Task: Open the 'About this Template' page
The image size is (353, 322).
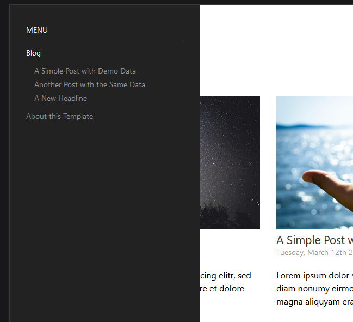Action: (59, 117)
